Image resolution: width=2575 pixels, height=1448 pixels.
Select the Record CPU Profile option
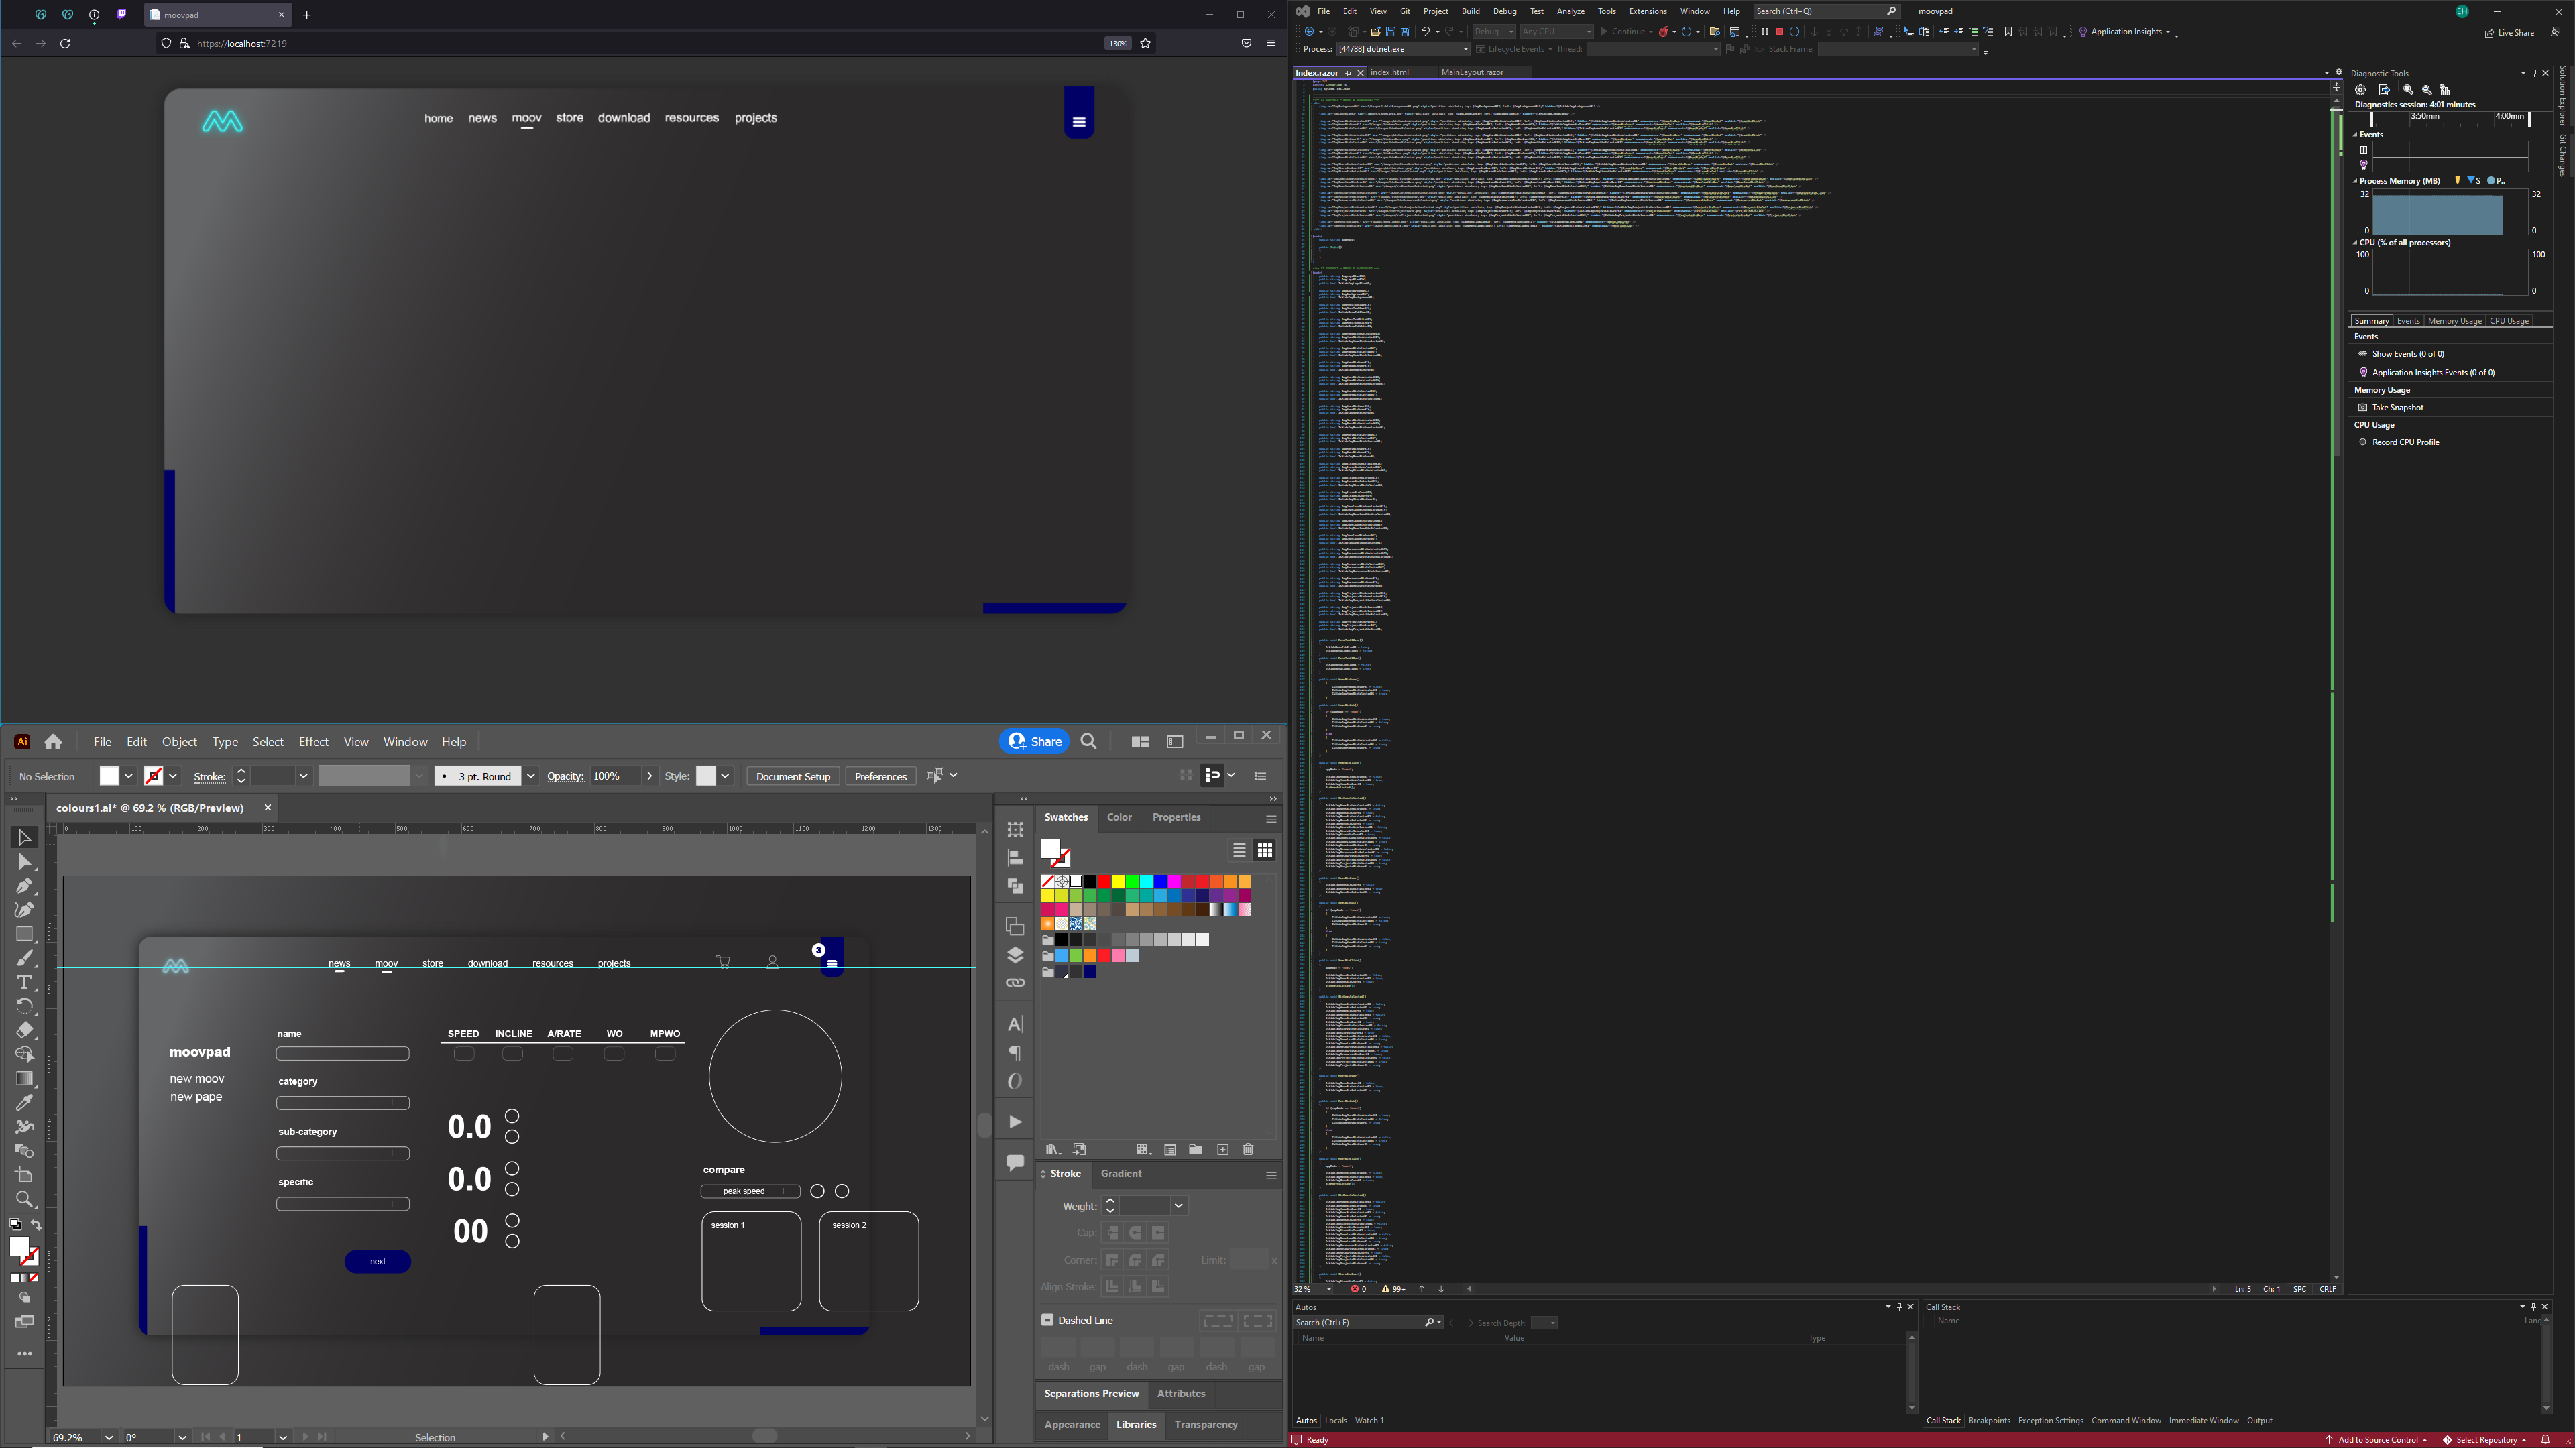pos(2405,442)
